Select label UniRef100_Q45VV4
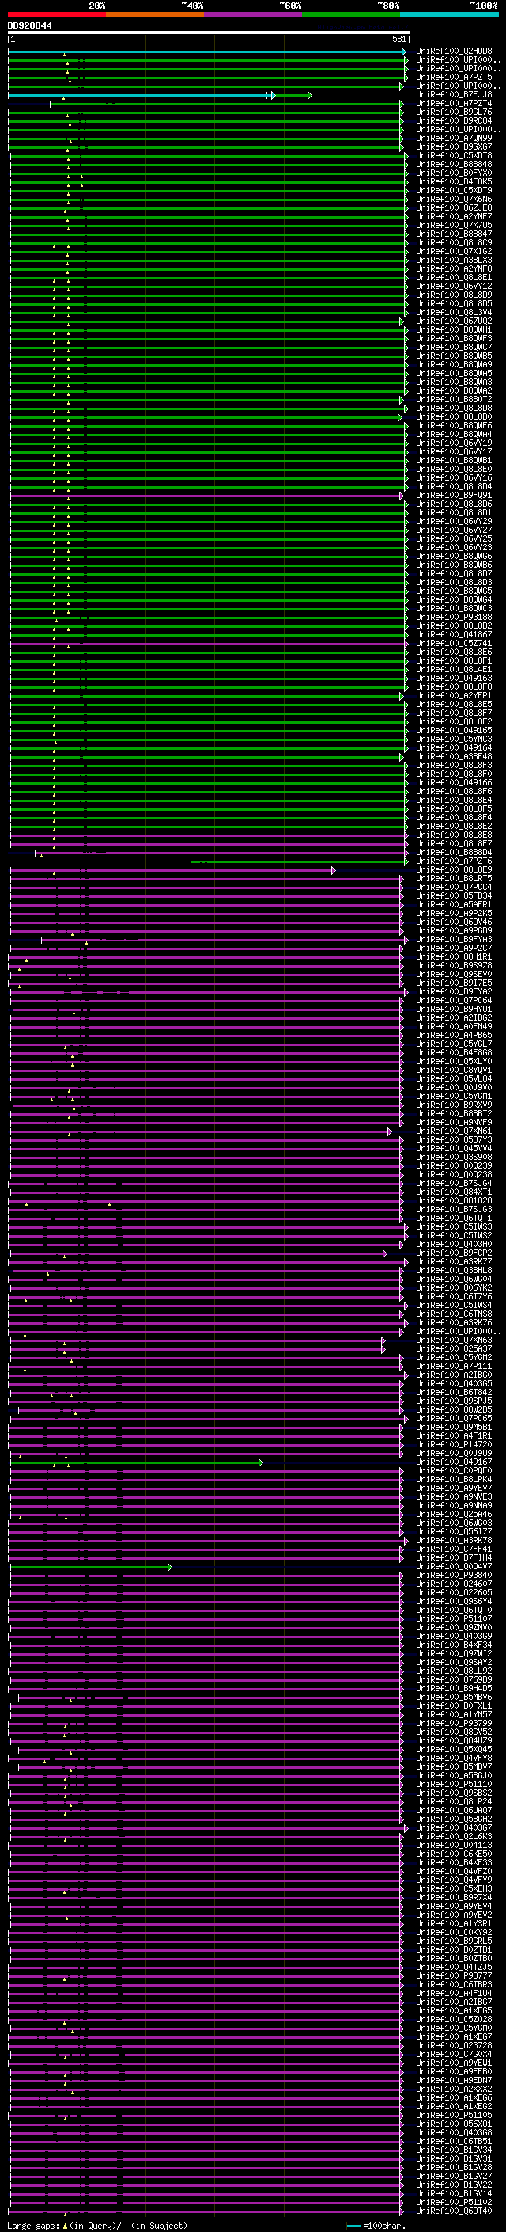The image size is (506, 2232). pos(454,1148)
